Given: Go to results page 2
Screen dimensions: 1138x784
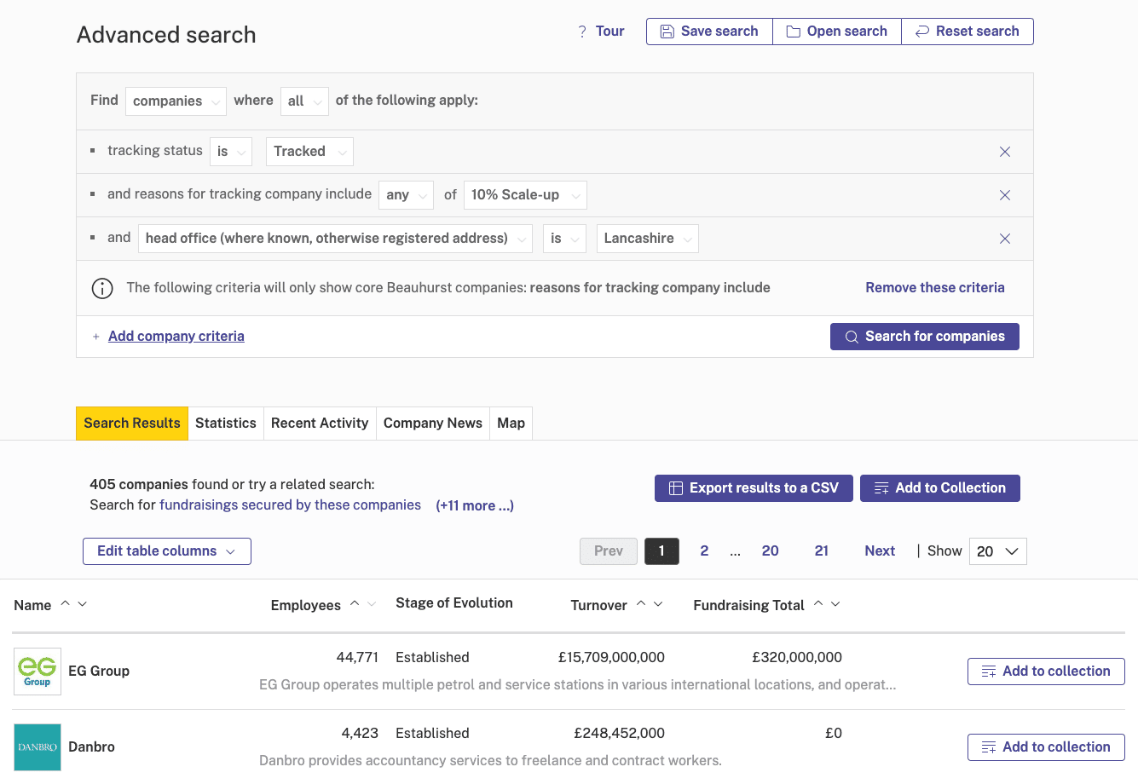Looking at the screenshot, I should 704,551.
